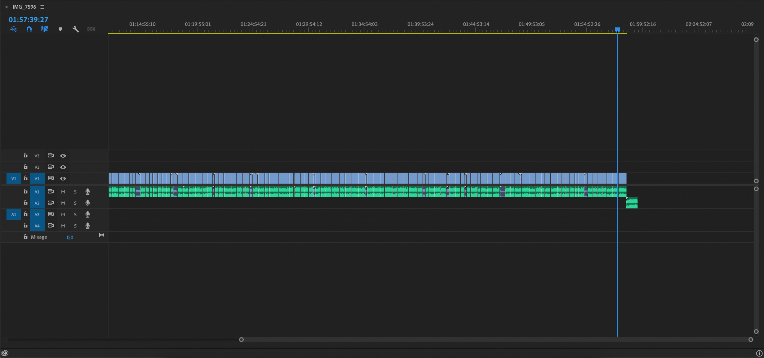The image size is (764, 358).
Task: Add a marker with the marker icon
Action: tap(60, 29)
